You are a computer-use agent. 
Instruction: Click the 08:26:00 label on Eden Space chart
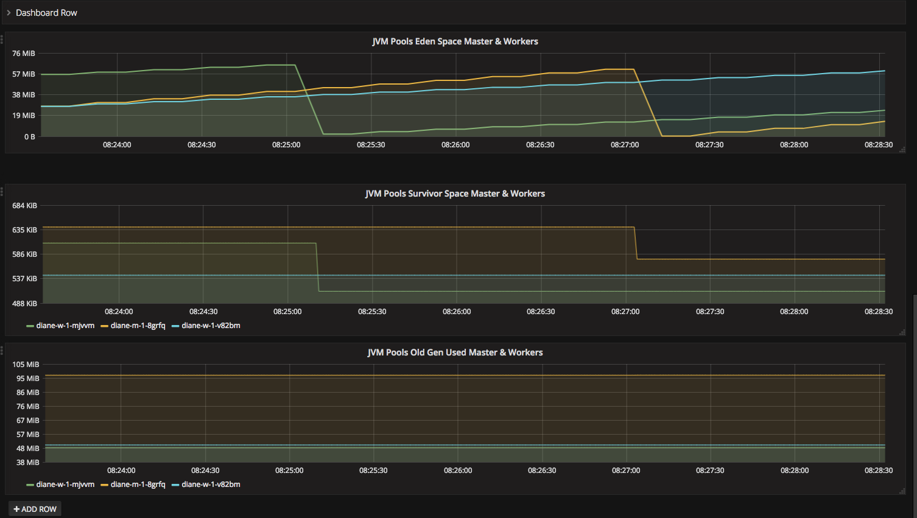pyautogui.click(x=455, y=145)
